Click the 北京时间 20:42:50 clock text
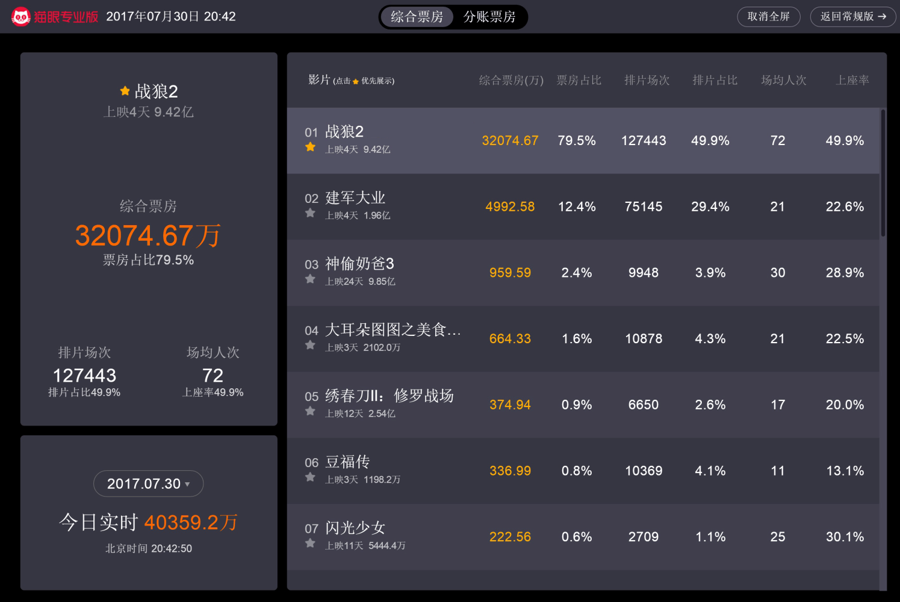 [149, 548]
